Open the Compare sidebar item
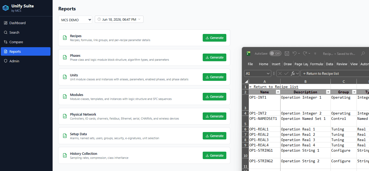This screenshot has height=171, width=369. [x=26, y=42]
